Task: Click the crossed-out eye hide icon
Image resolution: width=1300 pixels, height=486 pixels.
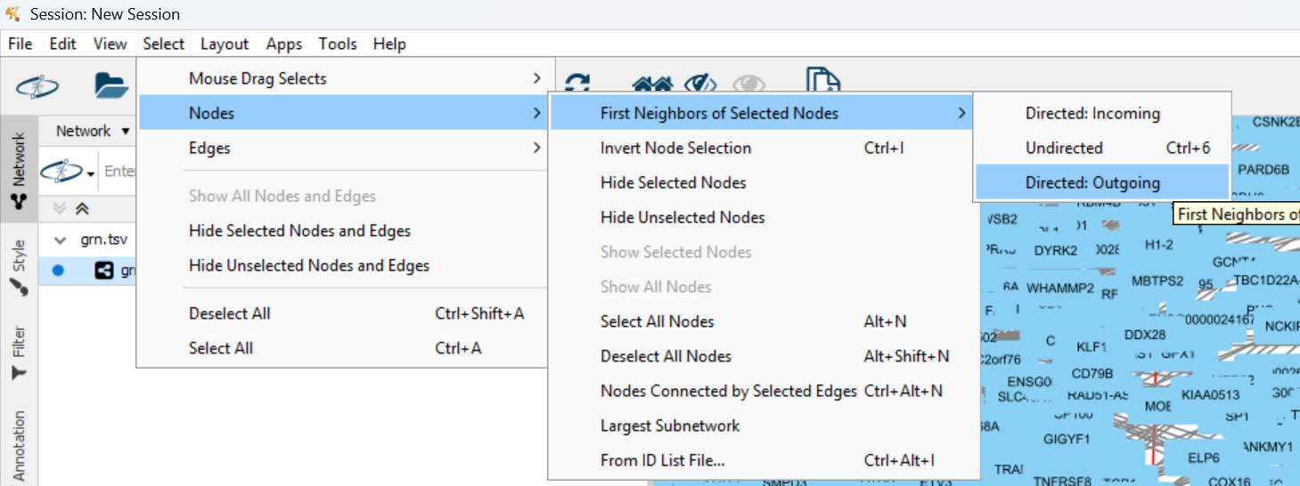Action: 701,83
